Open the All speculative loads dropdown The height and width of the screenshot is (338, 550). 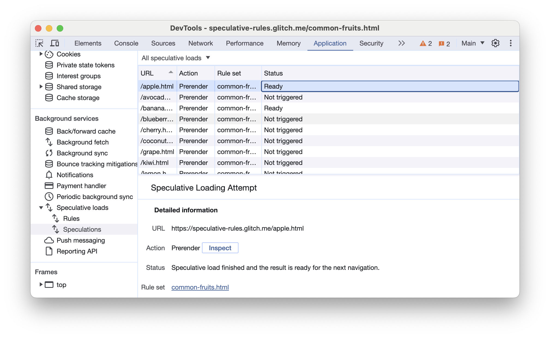coord(176,58)
